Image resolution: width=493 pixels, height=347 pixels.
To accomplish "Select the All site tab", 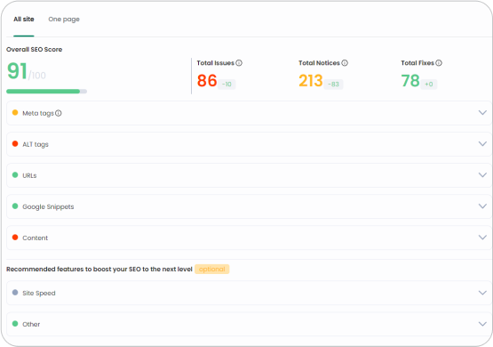I will click(24, 20).
